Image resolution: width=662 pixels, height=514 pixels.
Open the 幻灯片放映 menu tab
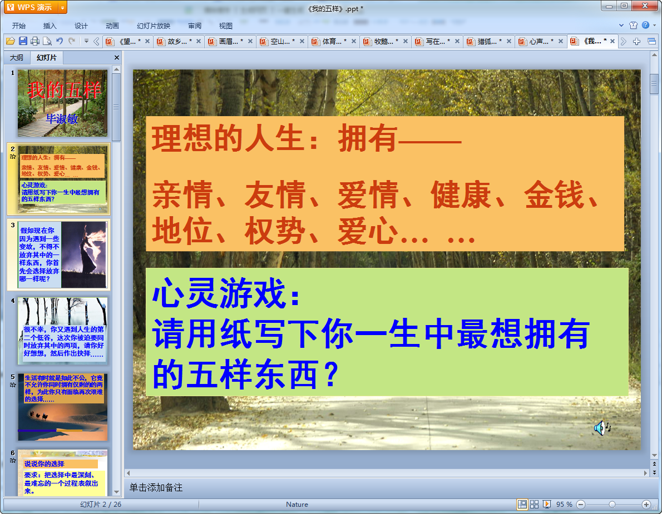pos(153,26)
